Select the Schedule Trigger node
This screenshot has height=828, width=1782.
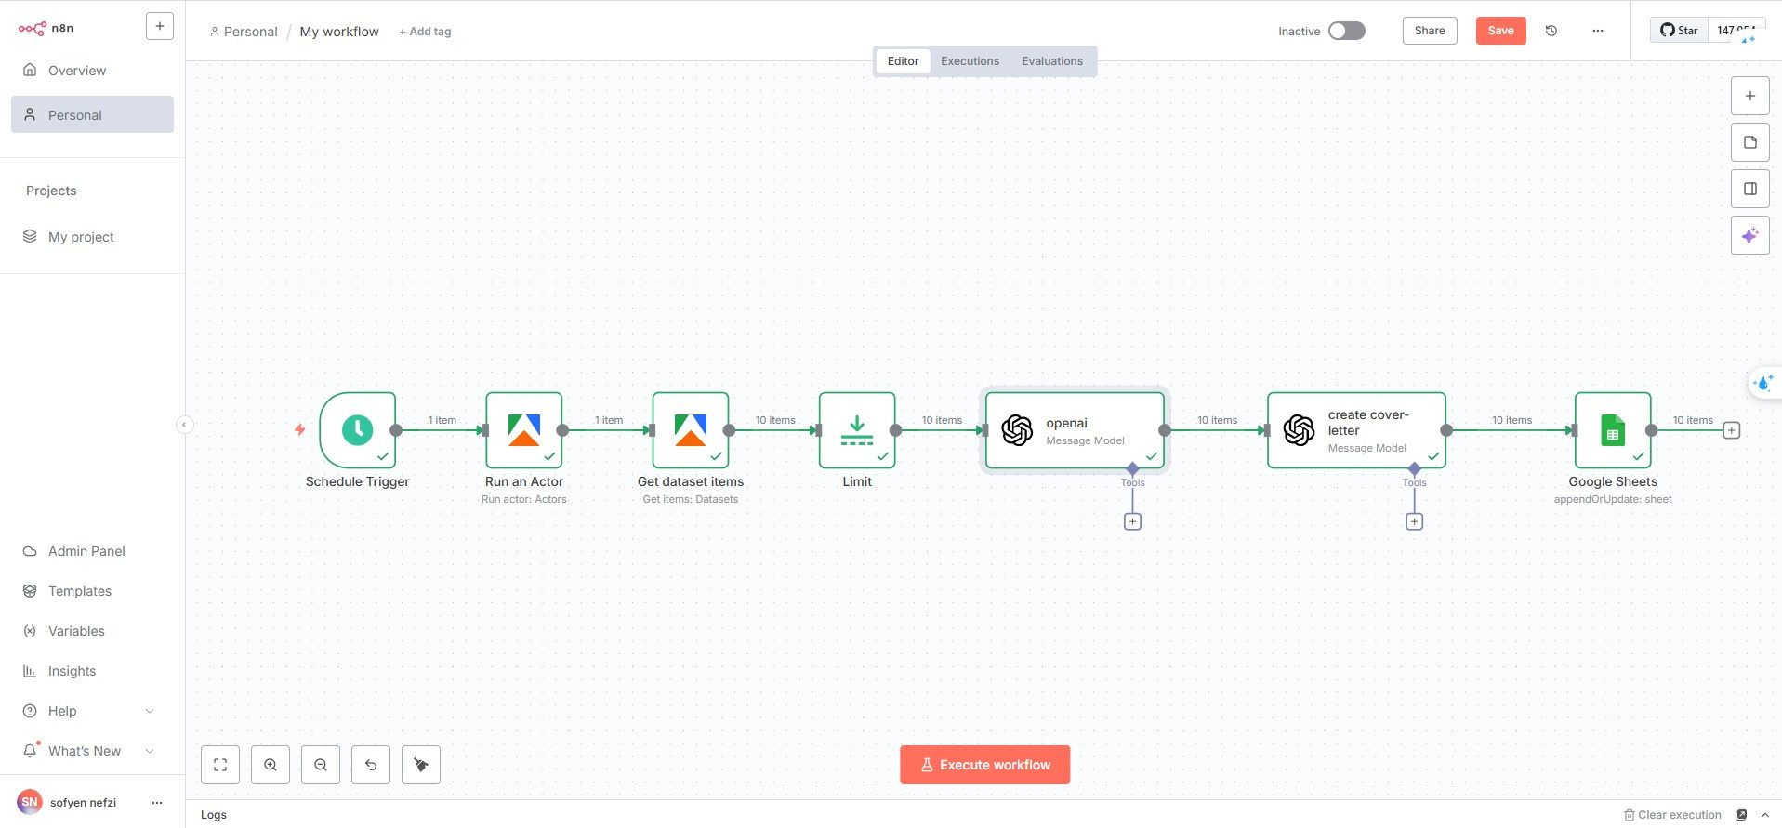tap(358, 429)
